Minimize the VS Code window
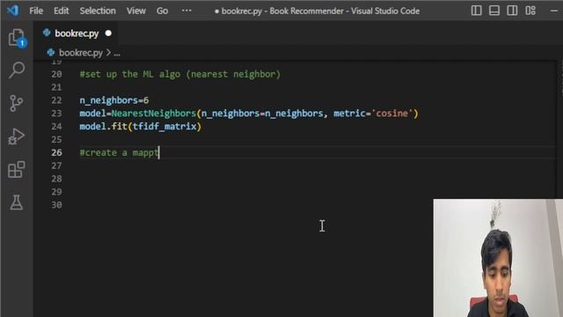563x317 pixels. pos(554,11)
